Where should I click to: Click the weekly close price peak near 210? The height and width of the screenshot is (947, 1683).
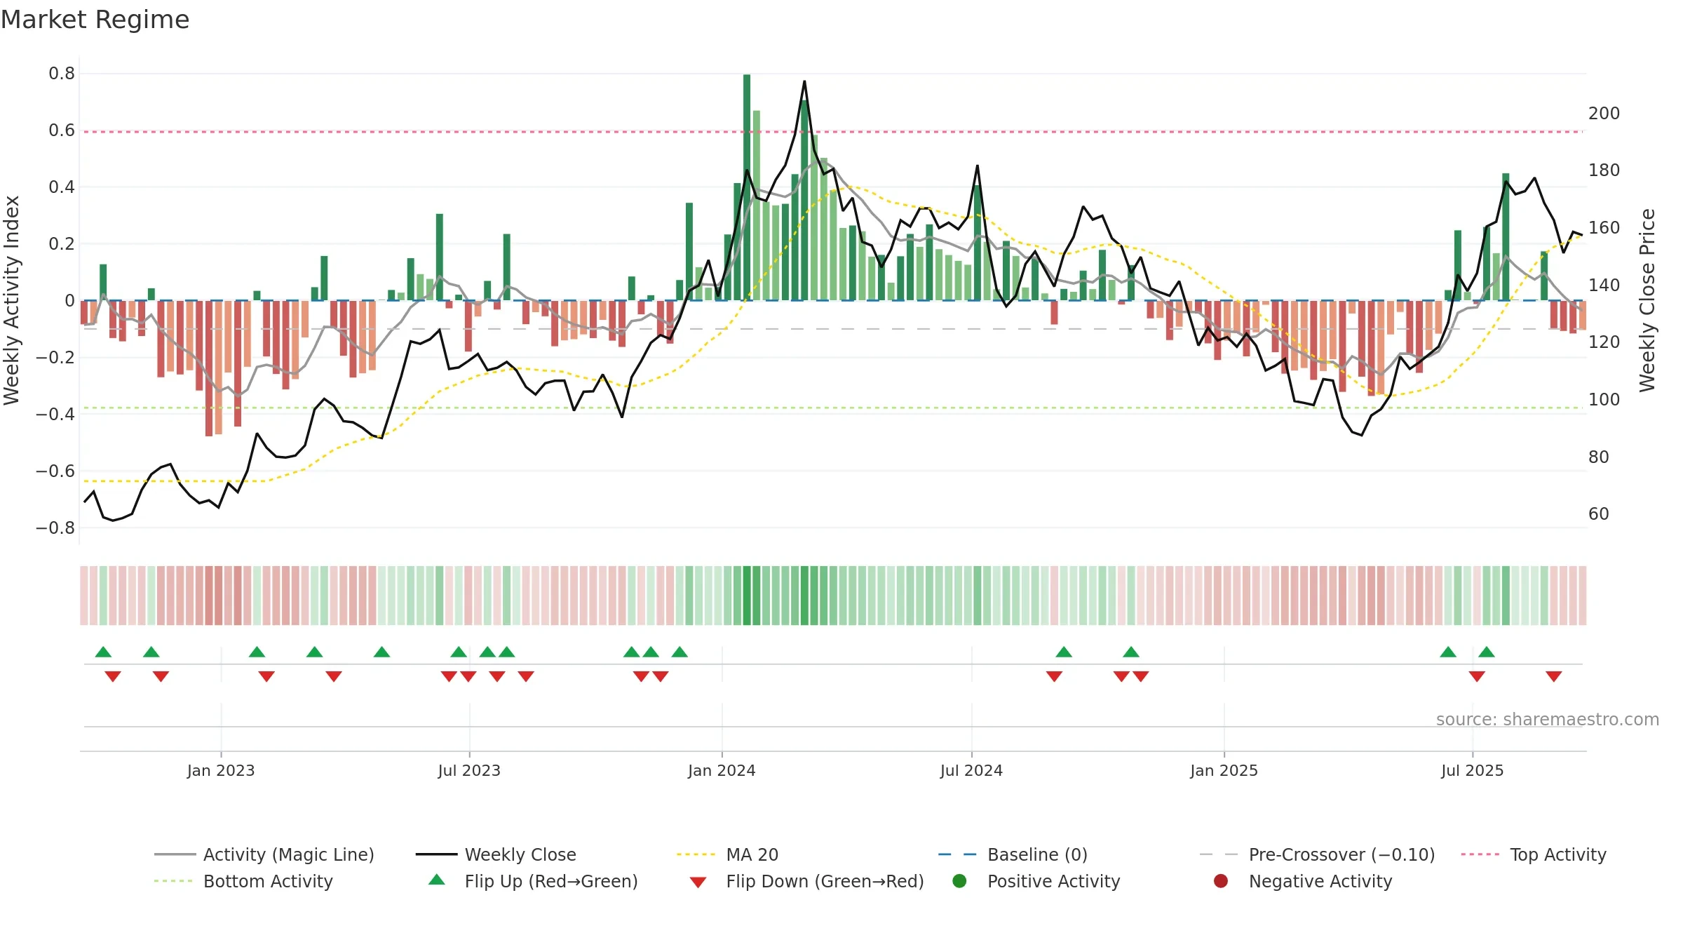point(804,82)
